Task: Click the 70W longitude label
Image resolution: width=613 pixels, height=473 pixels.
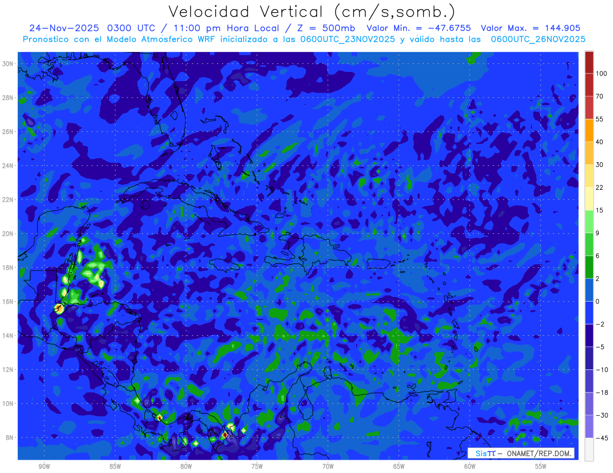Action: [x=328, y=466]
